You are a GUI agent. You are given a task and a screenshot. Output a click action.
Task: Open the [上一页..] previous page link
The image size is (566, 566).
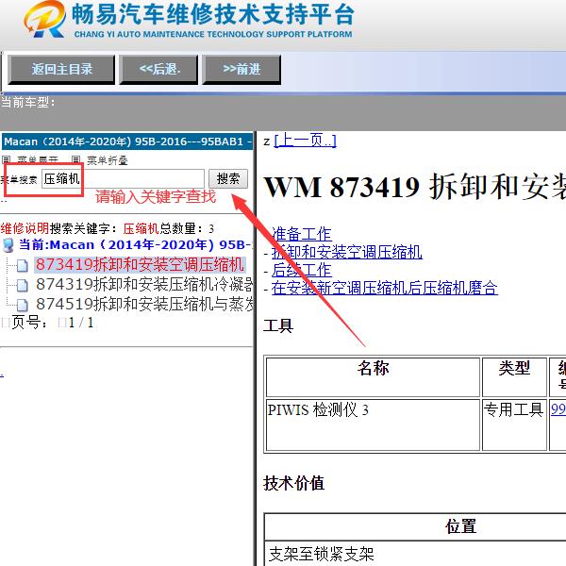(305, 141)
